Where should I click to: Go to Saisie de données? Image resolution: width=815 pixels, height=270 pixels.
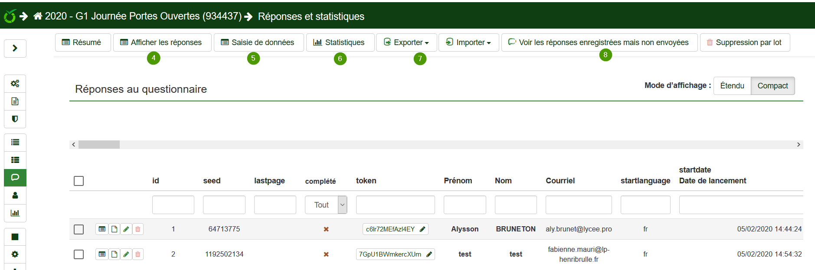pyautogui.click(x=259, y=42)
